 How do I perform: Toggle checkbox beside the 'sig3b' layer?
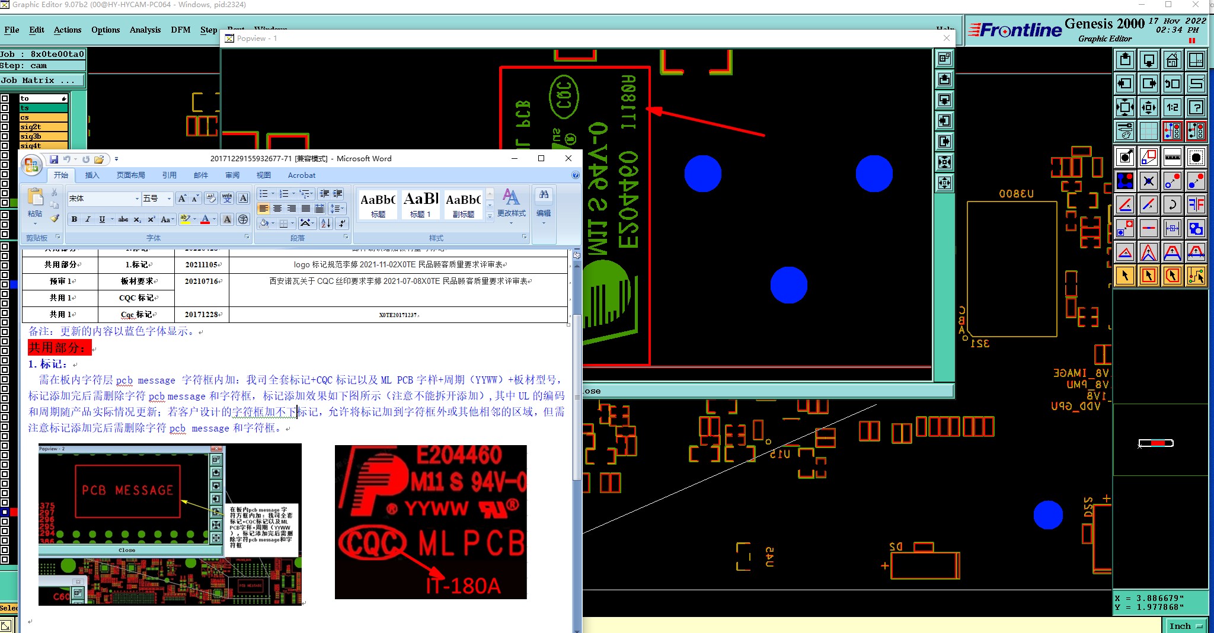point(5,136)
